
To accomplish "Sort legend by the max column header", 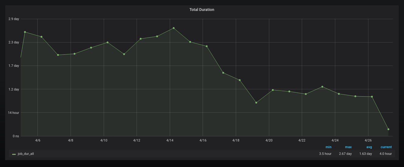I will click(x=348, y=147).
